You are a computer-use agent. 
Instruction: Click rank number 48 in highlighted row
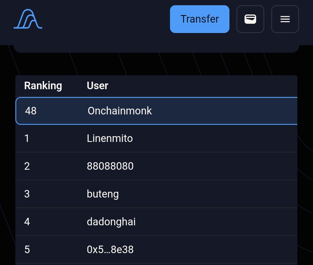coord(31,111)
